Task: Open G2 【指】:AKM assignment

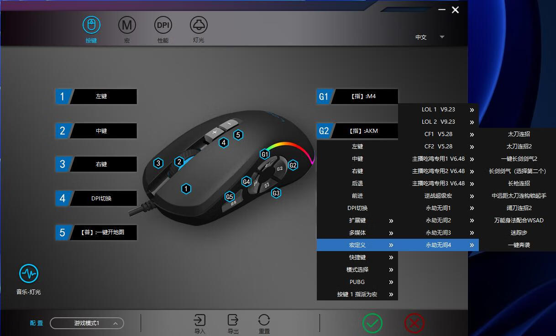Action: pos(357,131)
